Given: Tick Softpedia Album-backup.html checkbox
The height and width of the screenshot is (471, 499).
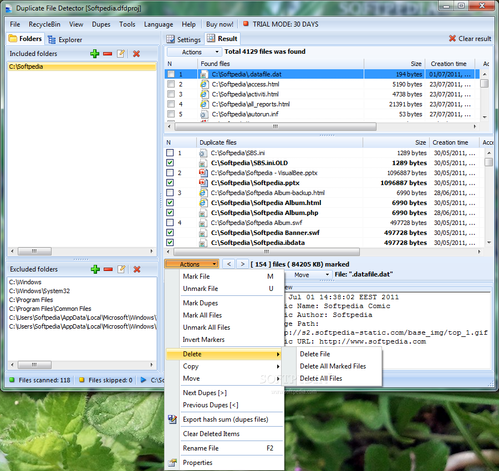Looking at the screenshot, I should (170, 193).
